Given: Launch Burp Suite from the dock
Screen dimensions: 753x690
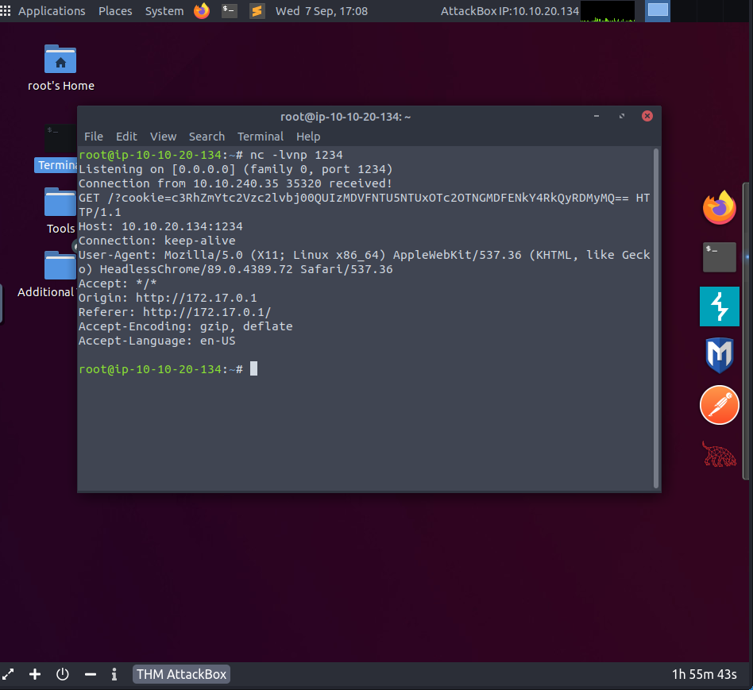Looking at the screenshot, I should coord(719,306).
